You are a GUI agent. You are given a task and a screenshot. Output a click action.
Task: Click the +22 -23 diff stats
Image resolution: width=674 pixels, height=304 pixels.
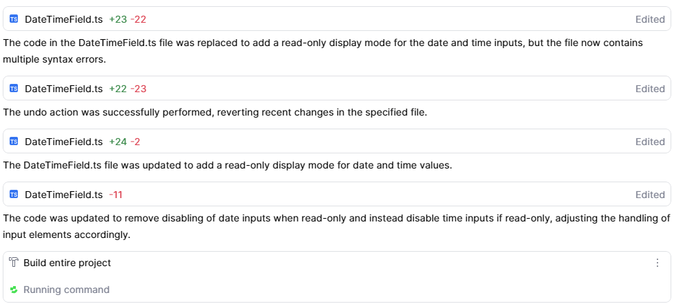point(127,89)
